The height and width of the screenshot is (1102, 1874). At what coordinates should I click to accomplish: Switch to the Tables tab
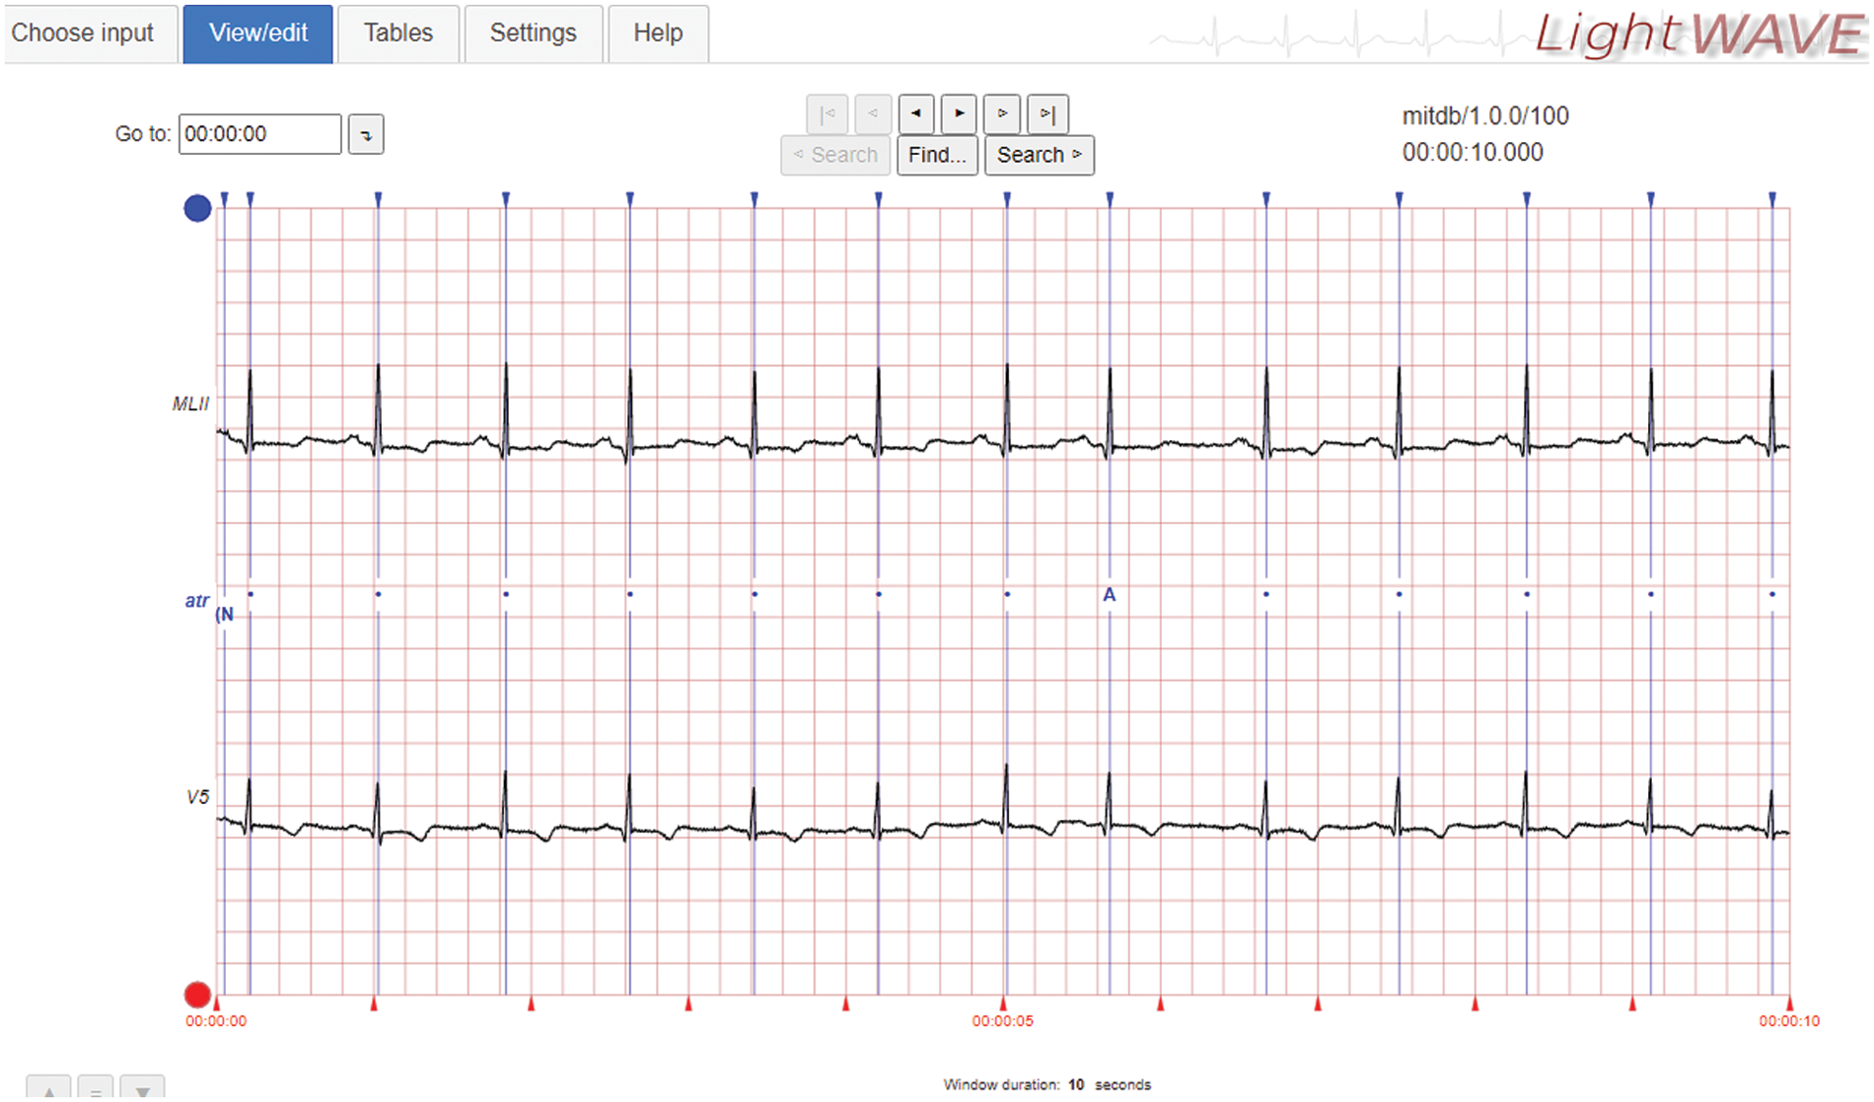(398, 34)
